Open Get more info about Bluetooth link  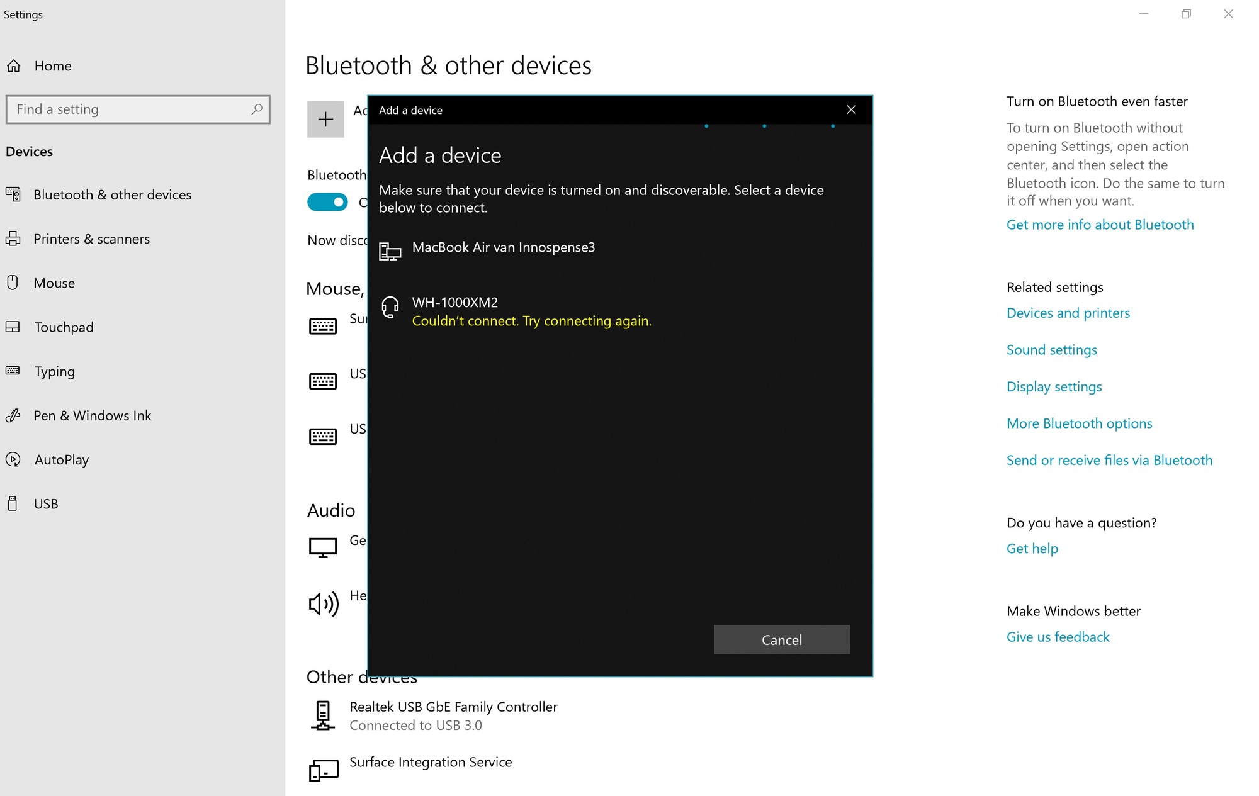point(1100,225)
